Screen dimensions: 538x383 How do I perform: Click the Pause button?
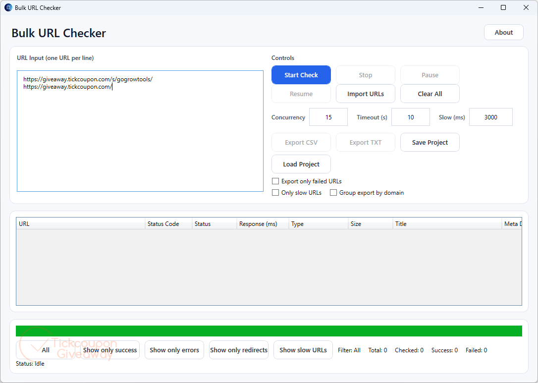[430, 75]
